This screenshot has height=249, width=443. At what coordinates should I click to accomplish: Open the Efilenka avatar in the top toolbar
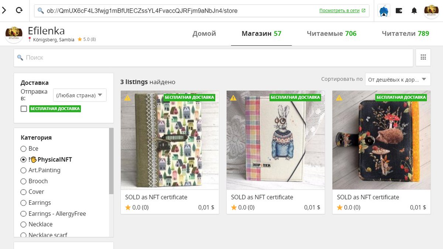pos(431,11)
